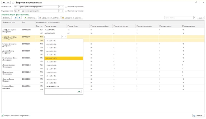The image size is (206, 119).
Task: Click Размер респиратора column header
Action: pos(147,26)
